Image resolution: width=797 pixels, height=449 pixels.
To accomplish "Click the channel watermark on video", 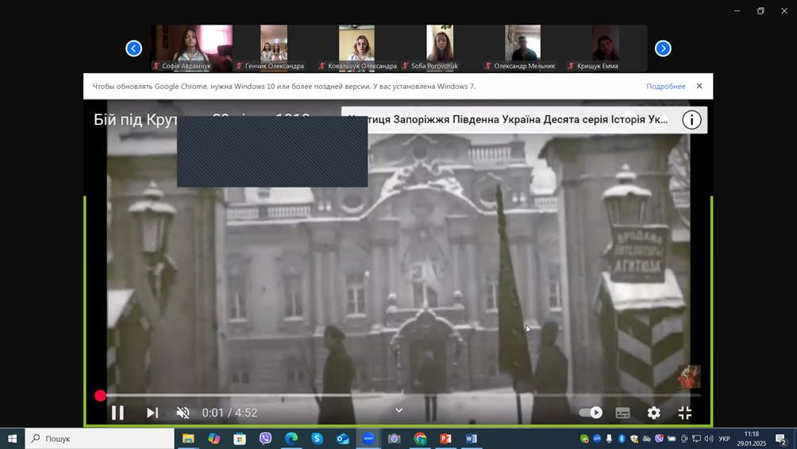I will click(689, 376).
